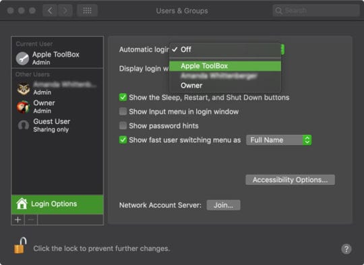Toggle Show Sleep, Restart, Shut Down buttons

[123, 97]
